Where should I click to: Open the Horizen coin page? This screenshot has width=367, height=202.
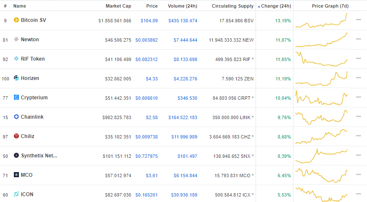coord(30,78)
